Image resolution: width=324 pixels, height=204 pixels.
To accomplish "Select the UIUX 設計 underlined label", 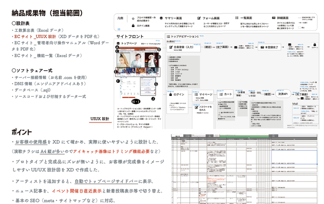I will pos(100,119).
